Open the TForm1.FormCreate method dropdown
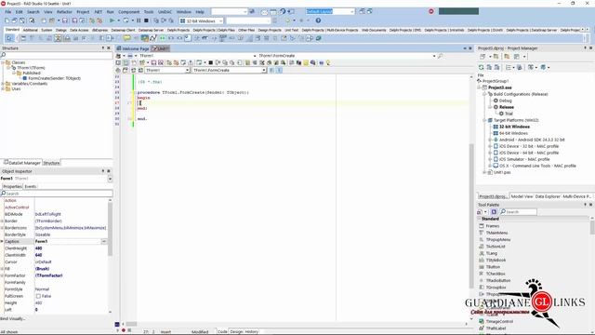 [264, 71]
